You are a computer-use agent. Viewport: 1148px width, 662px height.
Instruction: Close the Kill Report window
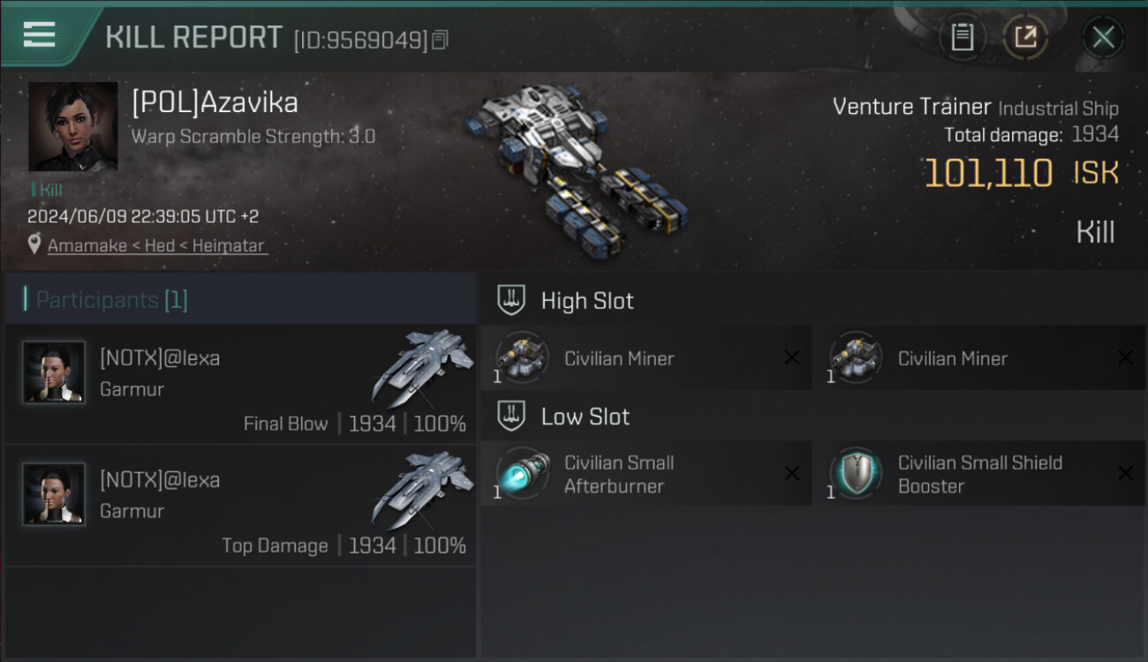click(1103, 37)
